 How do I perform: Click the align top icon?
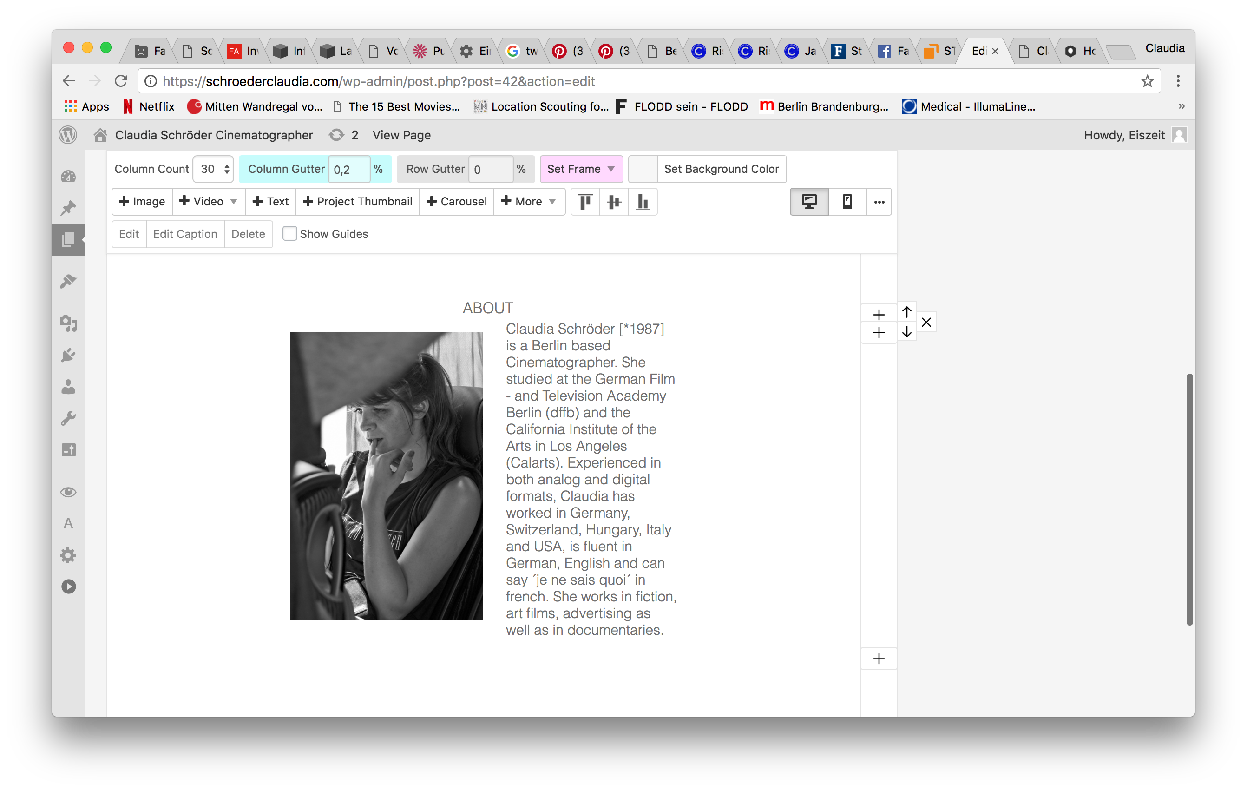point(585,202)
